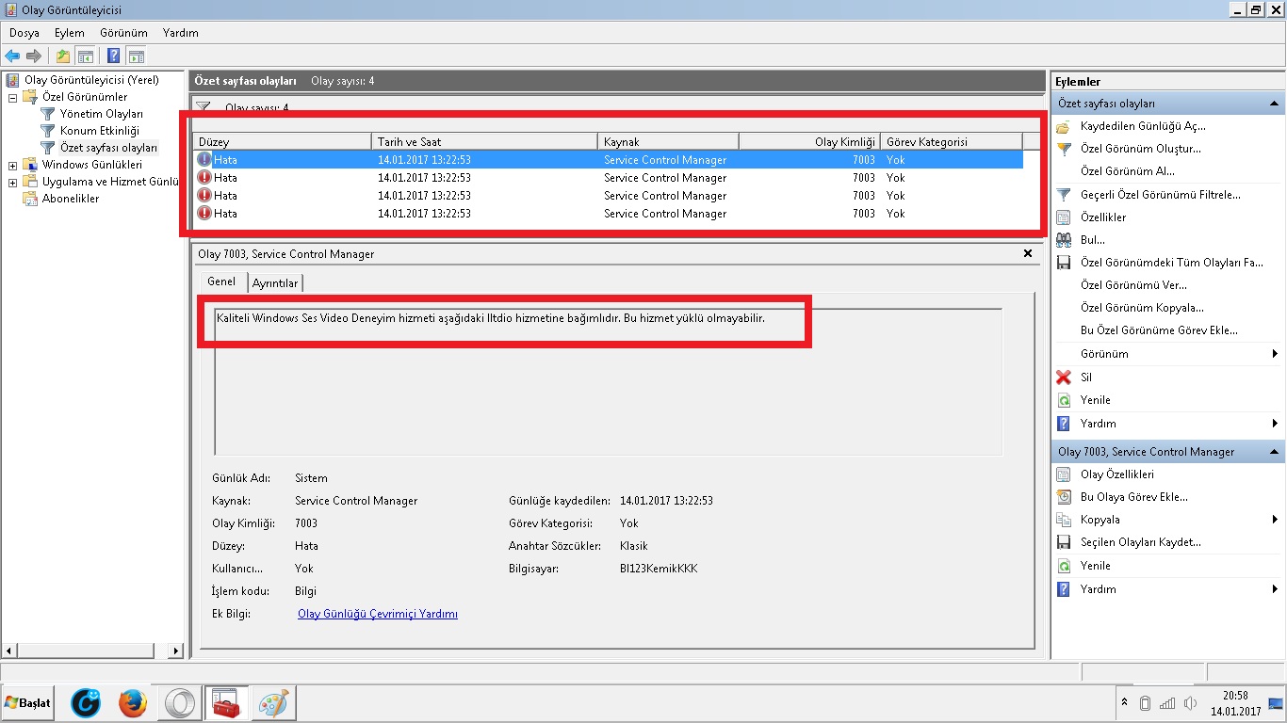Click the blue Help toolbar icon
1287x723 pixels.
click(113, 56)
